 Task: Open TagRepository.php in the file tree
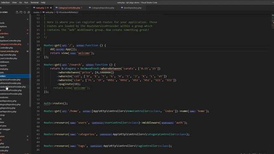click(8, 108)
